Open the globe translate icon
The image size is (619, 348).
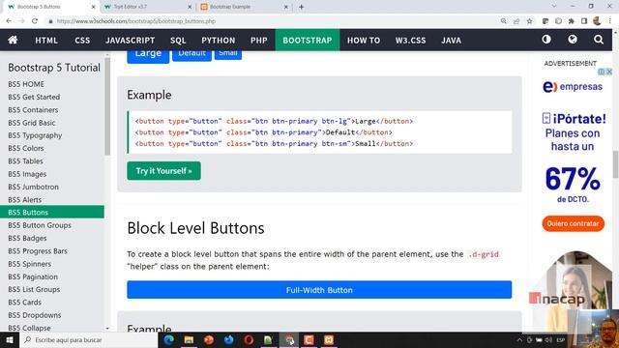click(x=573, y=40)
